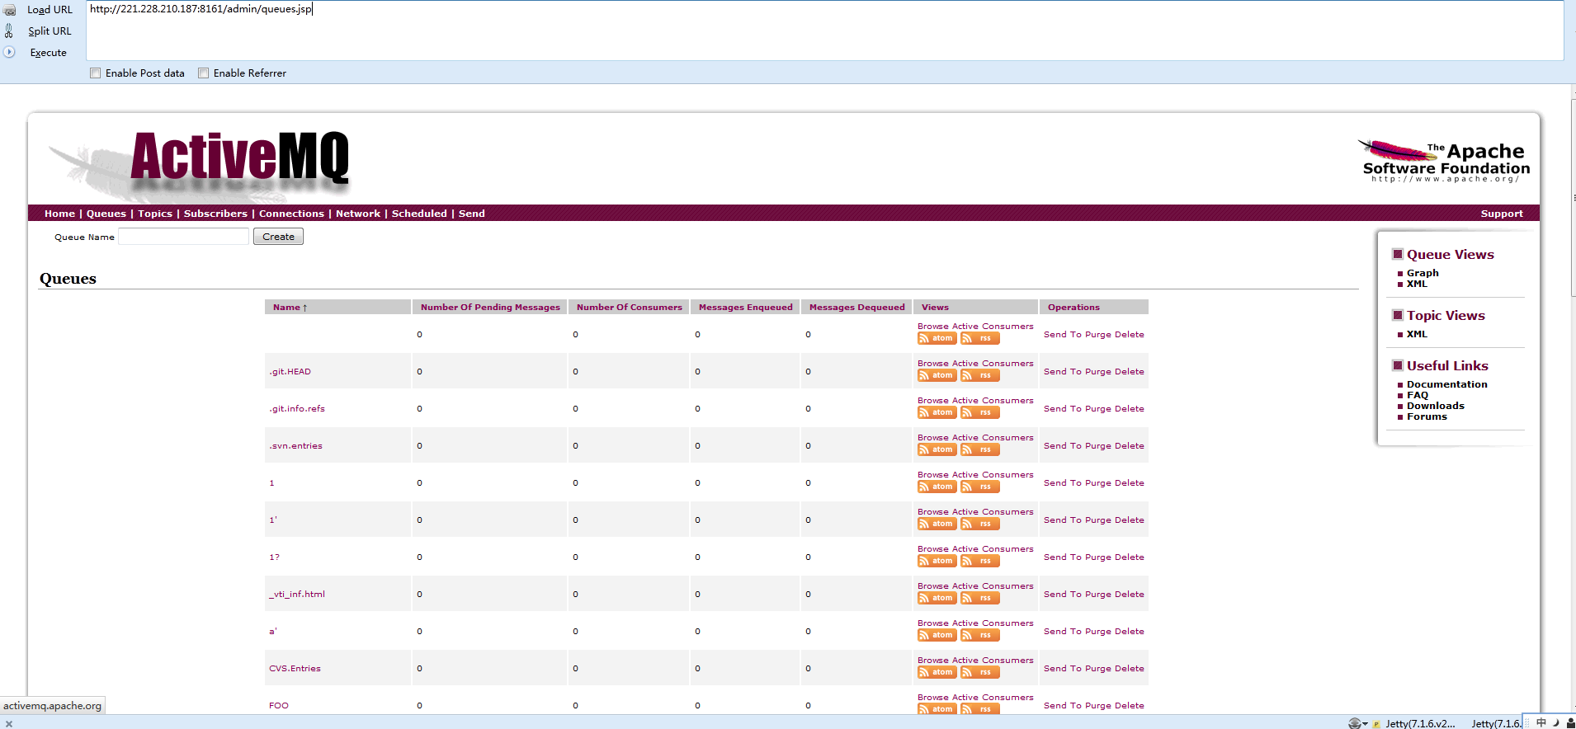Open the .svn.entries queue

(x=295, y=446)
